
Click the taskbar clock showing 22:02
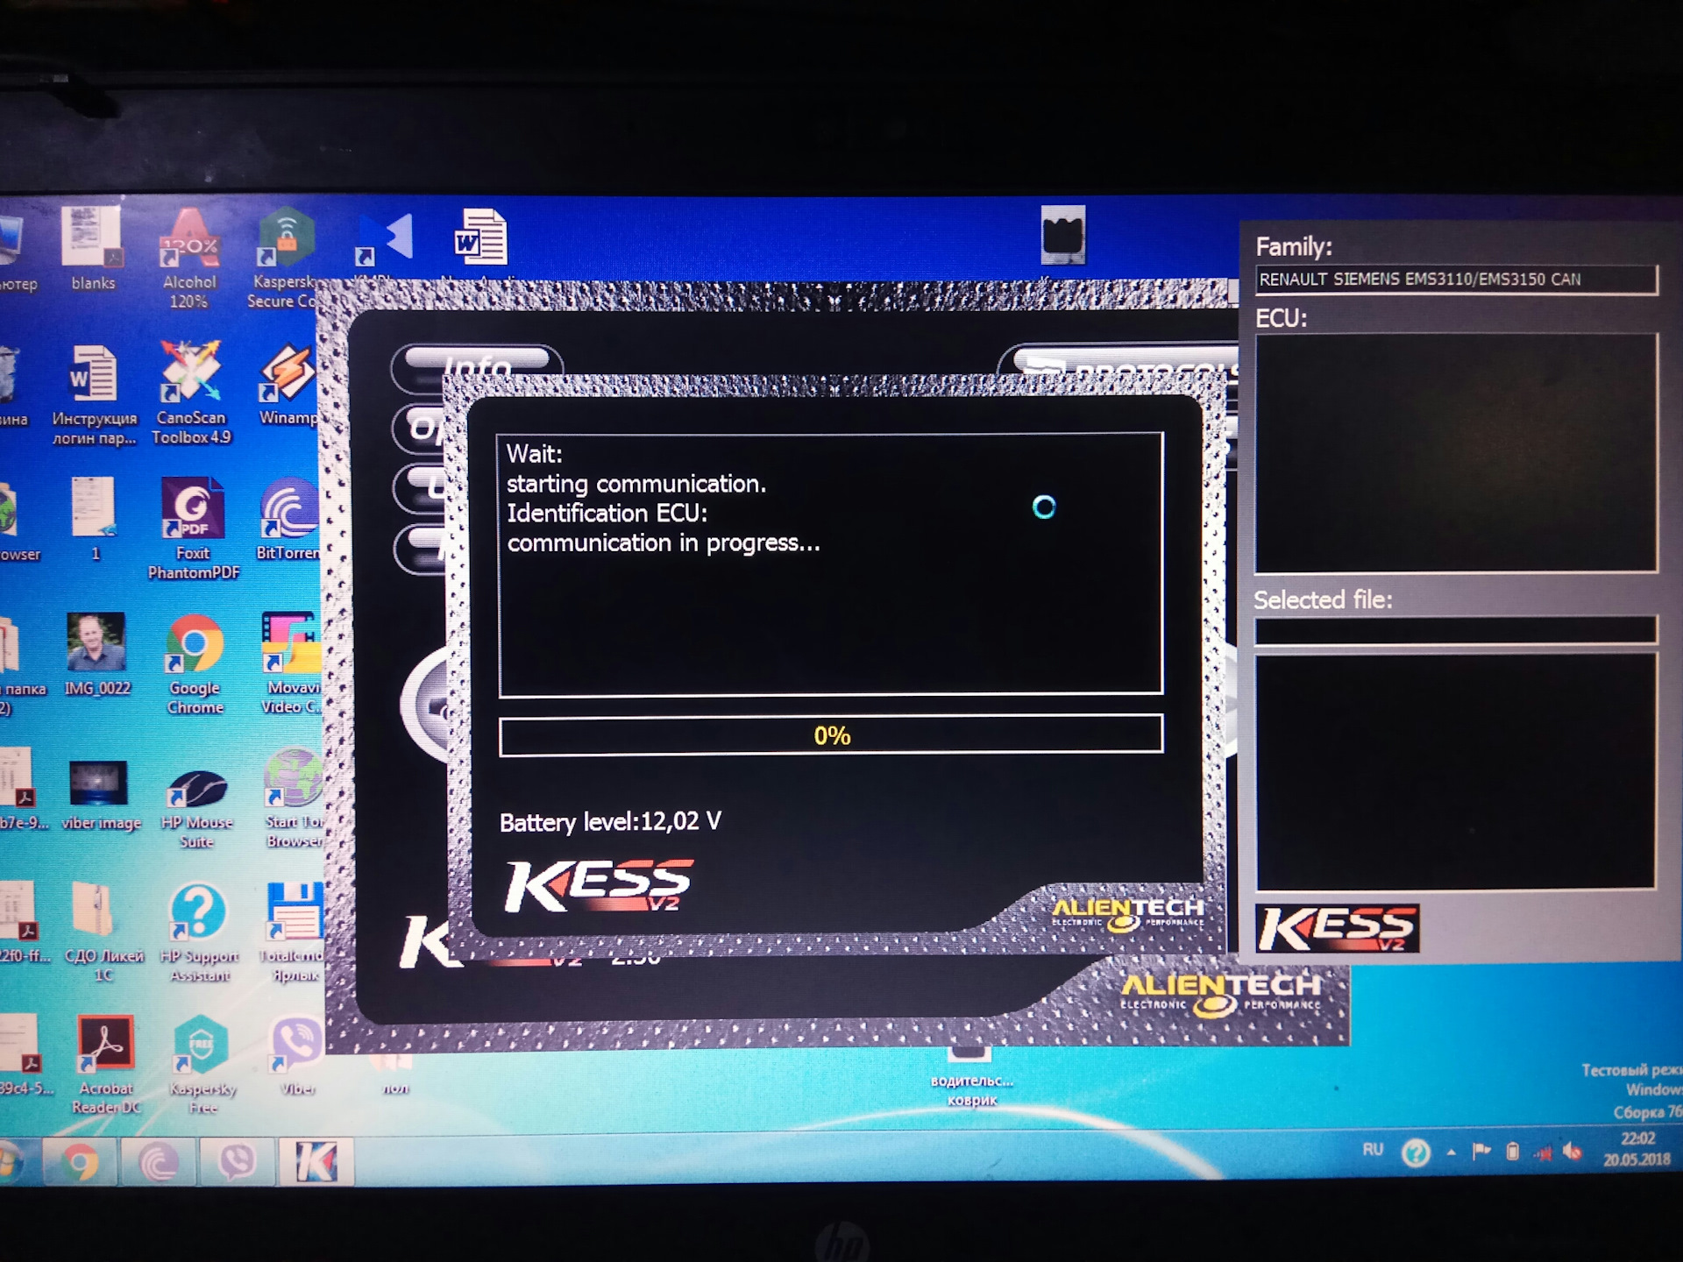pos(1637,1149)
